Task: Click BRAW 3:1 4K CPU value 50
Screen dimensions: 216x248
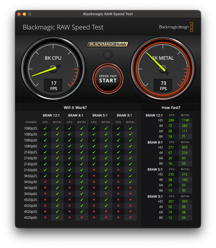Action: (x=170, y=207)
